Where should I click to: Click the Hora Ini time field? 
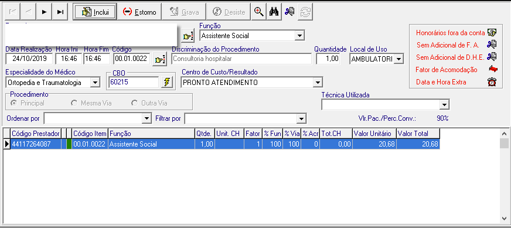pos(69,59)
